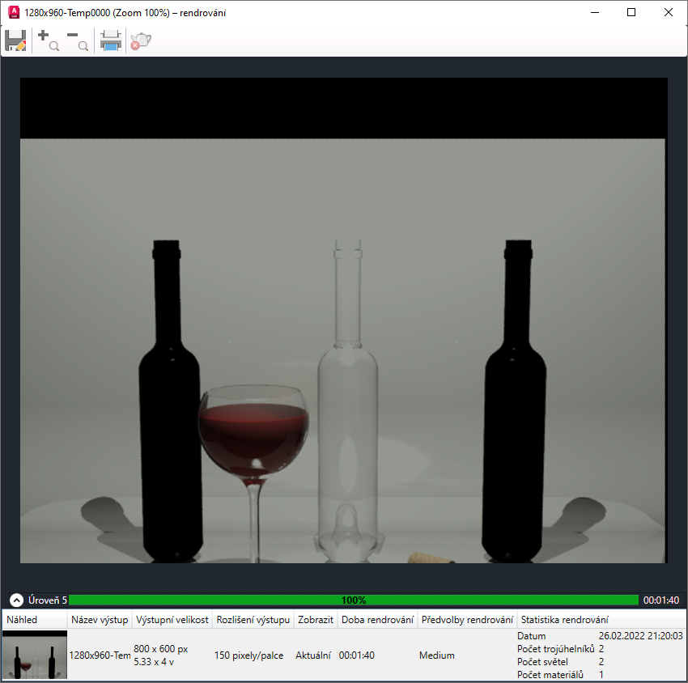This screenshot has height=683, width=688.
Task: Click the green 100% render progress bar
Action: click(354, 600)
